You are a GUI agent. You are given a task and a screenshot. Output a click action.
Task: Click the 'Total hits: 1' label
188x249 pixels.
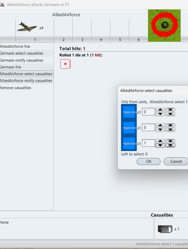click(72, 49)
